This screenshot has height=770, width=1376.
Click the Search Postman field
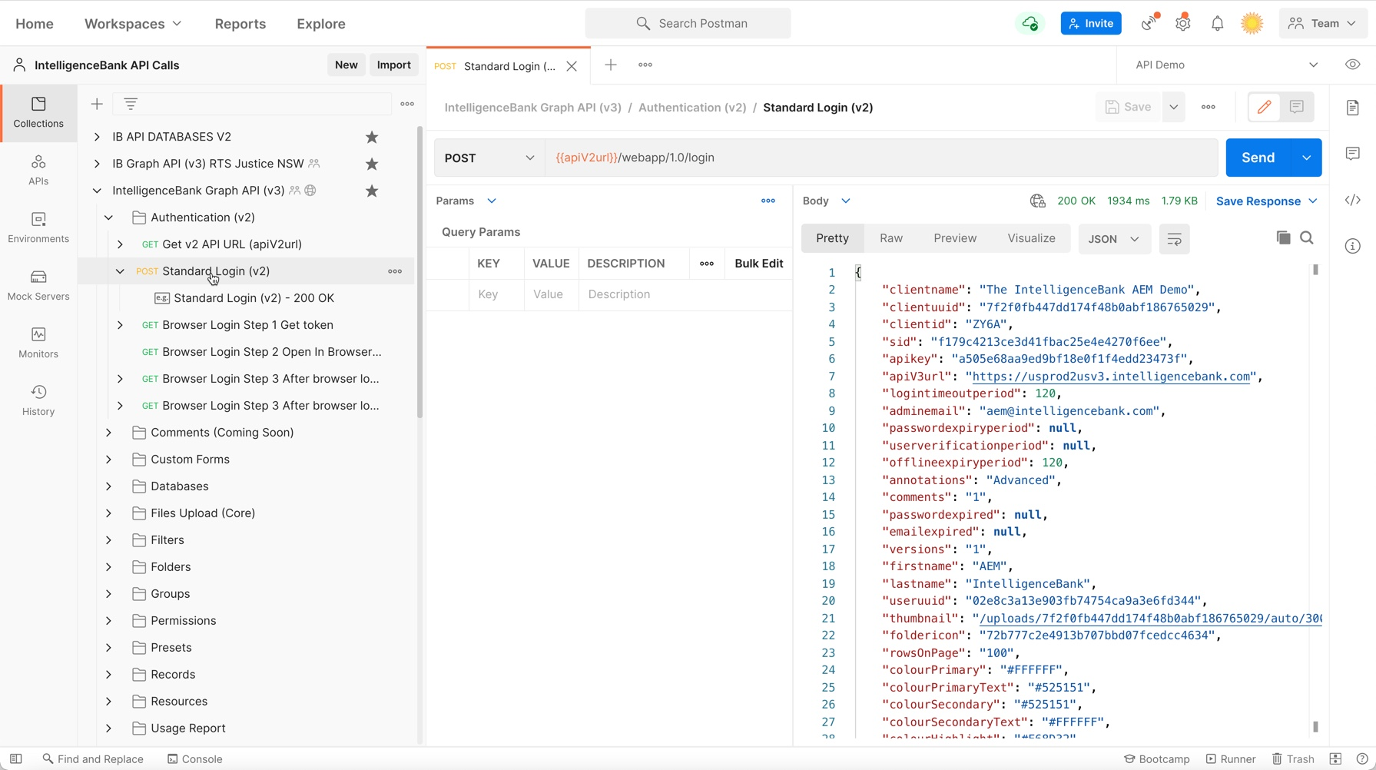pos(688,24)
